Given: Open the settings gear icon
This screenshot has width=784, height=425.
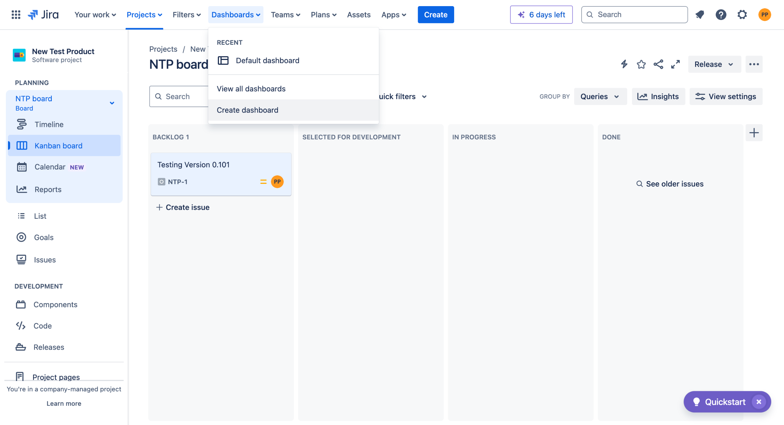Looking at the screenshot, I should (742, 15).
